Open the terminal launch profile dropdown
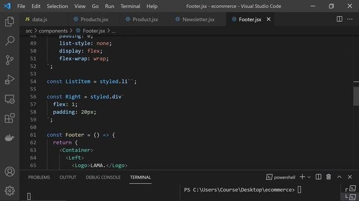This screenshot has height=201, width=359. point(309,177)
